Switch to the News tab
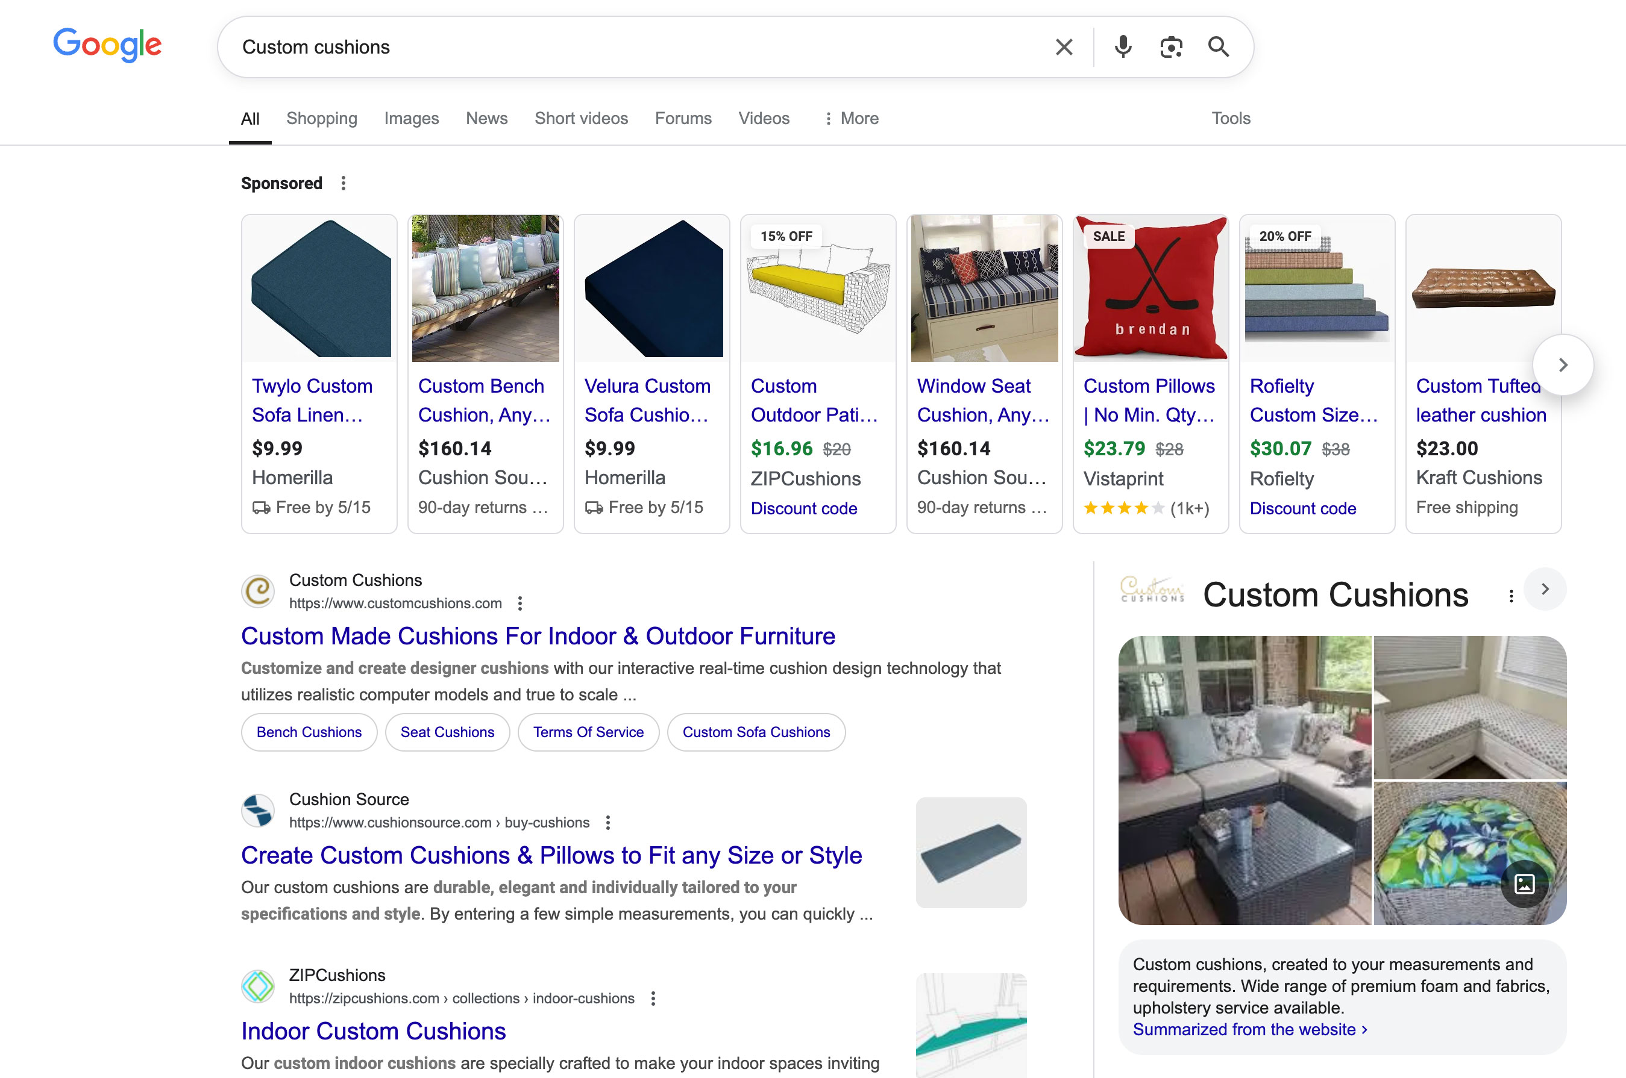The width and height of the screenshot is (1626, 1078). tap(486, 118)
